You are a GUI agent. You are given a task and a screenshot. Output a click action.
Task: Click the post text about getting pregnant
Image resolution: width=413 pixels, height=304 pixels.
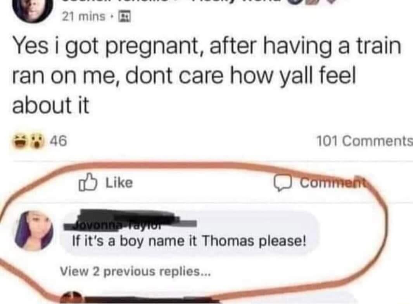pos(206,76)
